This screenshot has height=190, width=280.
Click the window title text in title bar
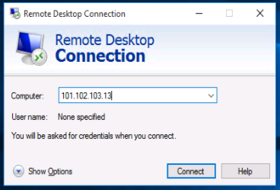point(74,14)
